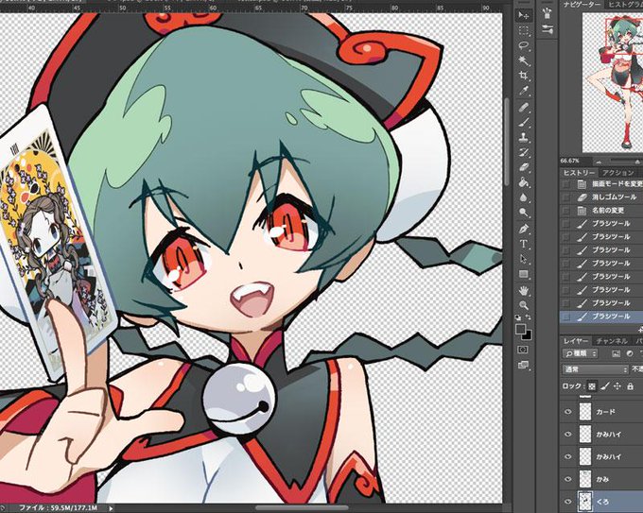Toggle lock image pixels brush icon
The image size is (643, 513).
(604, 386)
